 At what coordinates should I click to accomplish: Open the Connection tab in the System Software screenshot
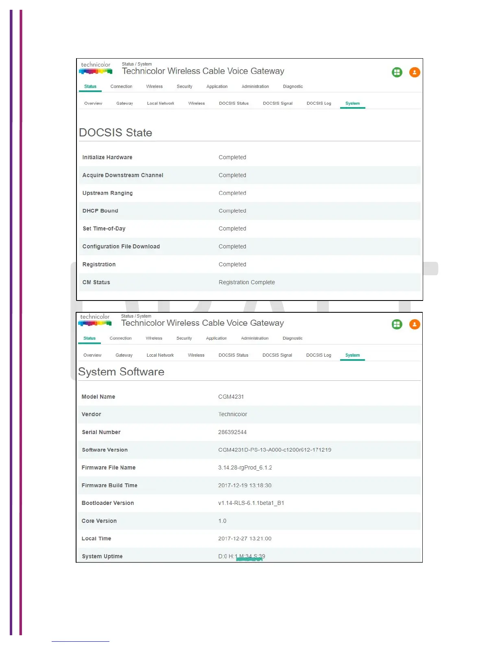tap(120, 338)
